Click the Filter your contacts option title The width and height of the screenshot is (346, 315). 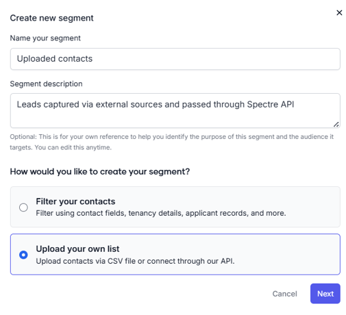point(75,201)
